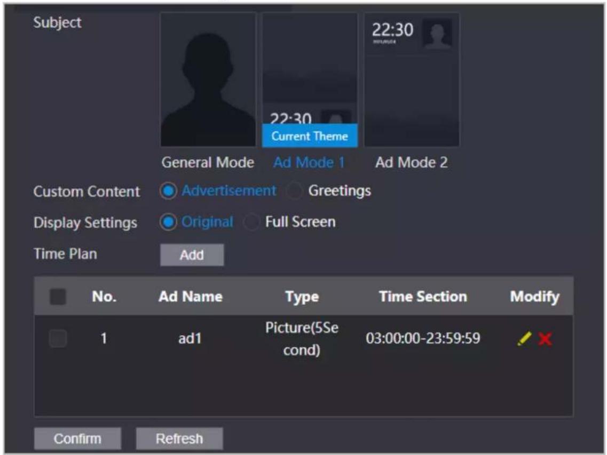Add a new time plan
This screenshot has height=455, width=607.
[x=192, y=255]
